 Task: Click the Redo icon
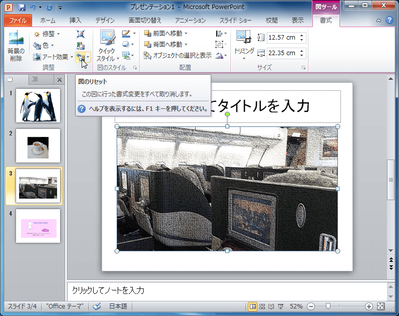[x=49, y=8]
